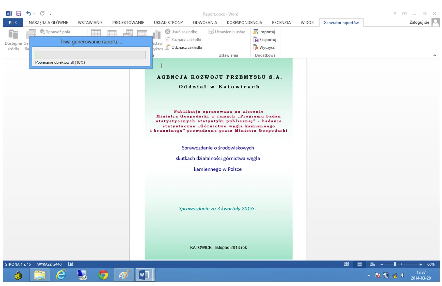Click Zaloguj się sign-in link
Screen dimensions: 442x286
click(x=419, y=22)
